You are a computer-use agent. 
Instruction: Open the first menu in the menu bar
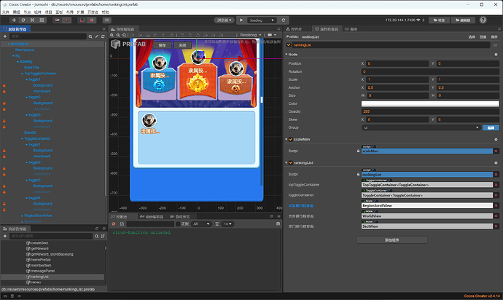tap(7, 12)
